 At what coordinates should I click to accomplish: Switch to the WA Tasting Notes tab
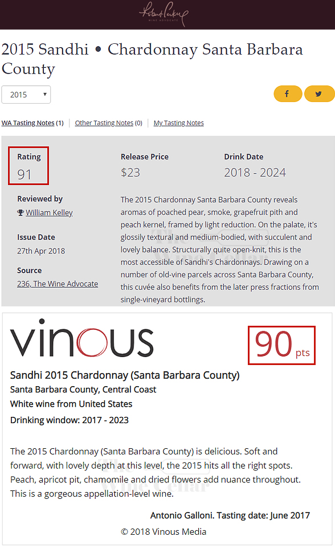[x=28, y=123]
